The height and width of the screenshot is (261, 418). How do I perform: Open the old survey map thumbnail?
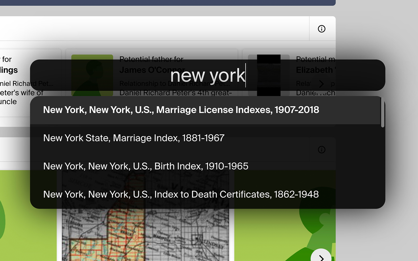pyautogui.click(x=146, y=215)
